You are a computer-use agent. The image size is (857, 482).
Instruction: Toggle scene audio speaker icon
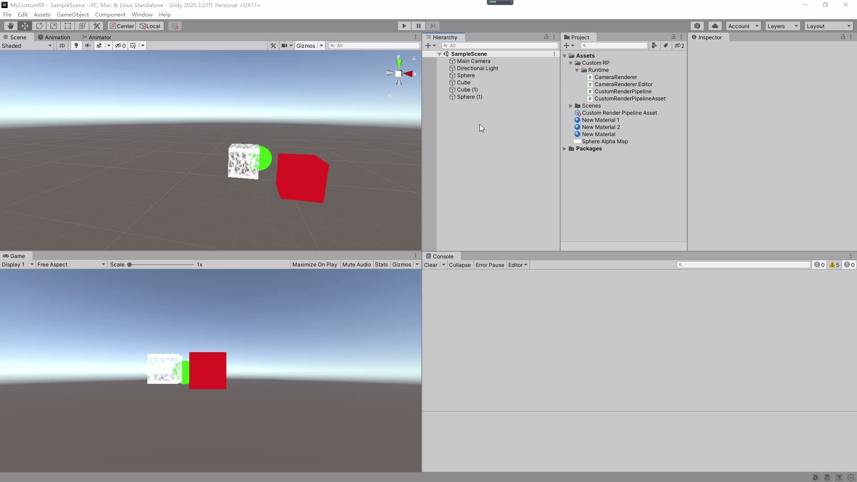tap(88, 46)
